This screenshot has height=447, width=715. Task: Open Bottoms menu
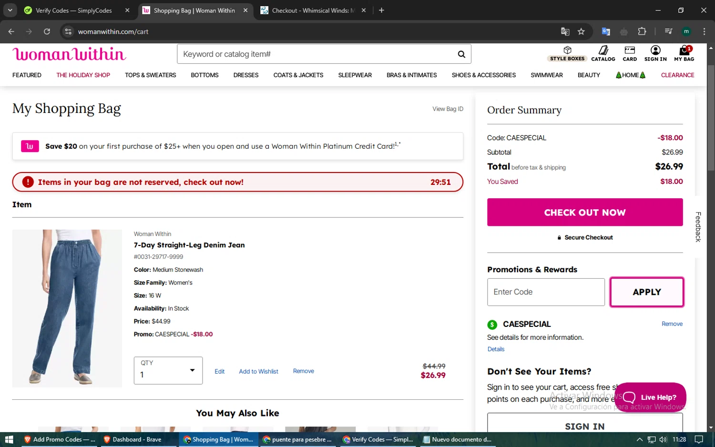pos(204,75)
